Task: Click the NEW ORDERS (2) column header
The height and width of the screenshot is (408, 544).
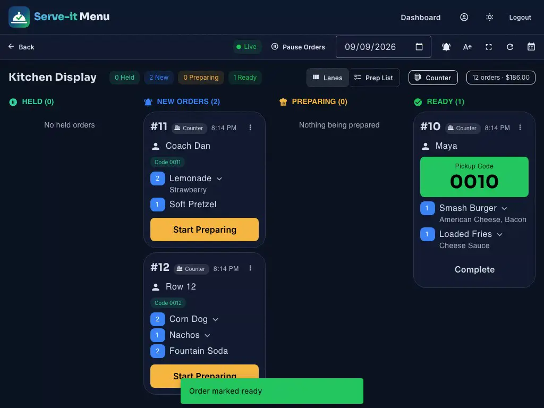Action: click(189, 101)
